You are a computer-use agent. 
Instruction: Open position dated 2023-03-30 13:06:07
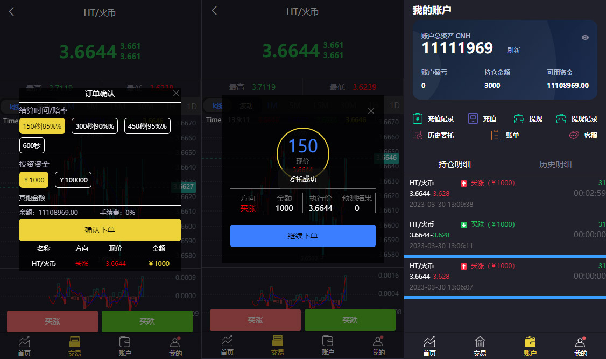pyautogui.click(x=505, y=276)
